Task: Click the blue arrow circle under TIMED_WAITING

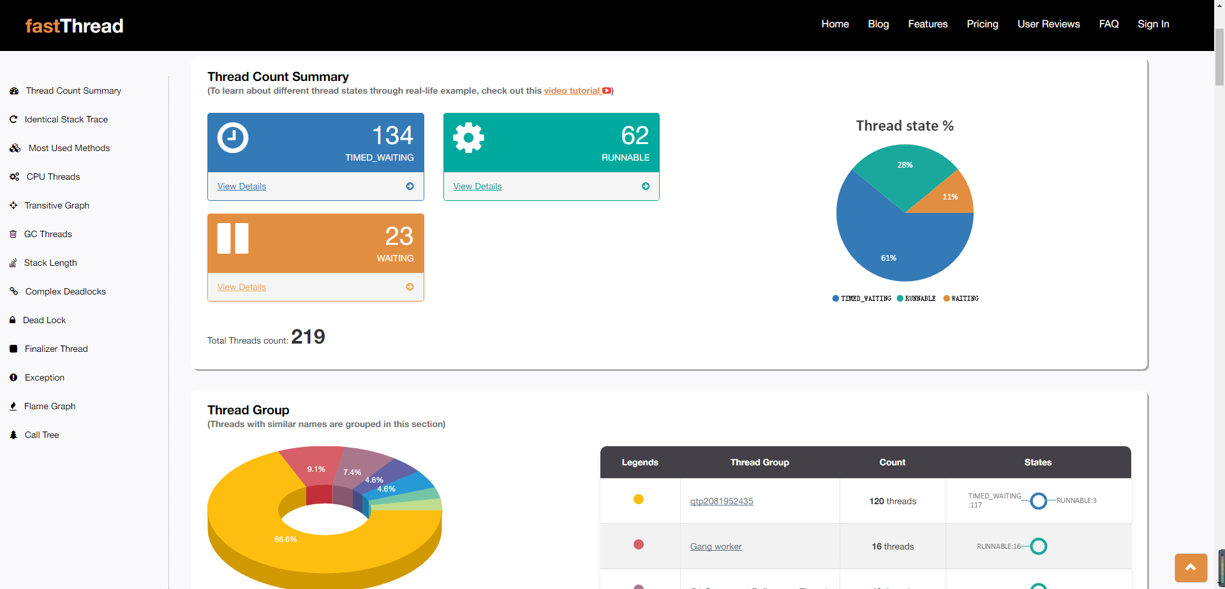Action: (x=410, y=186)
